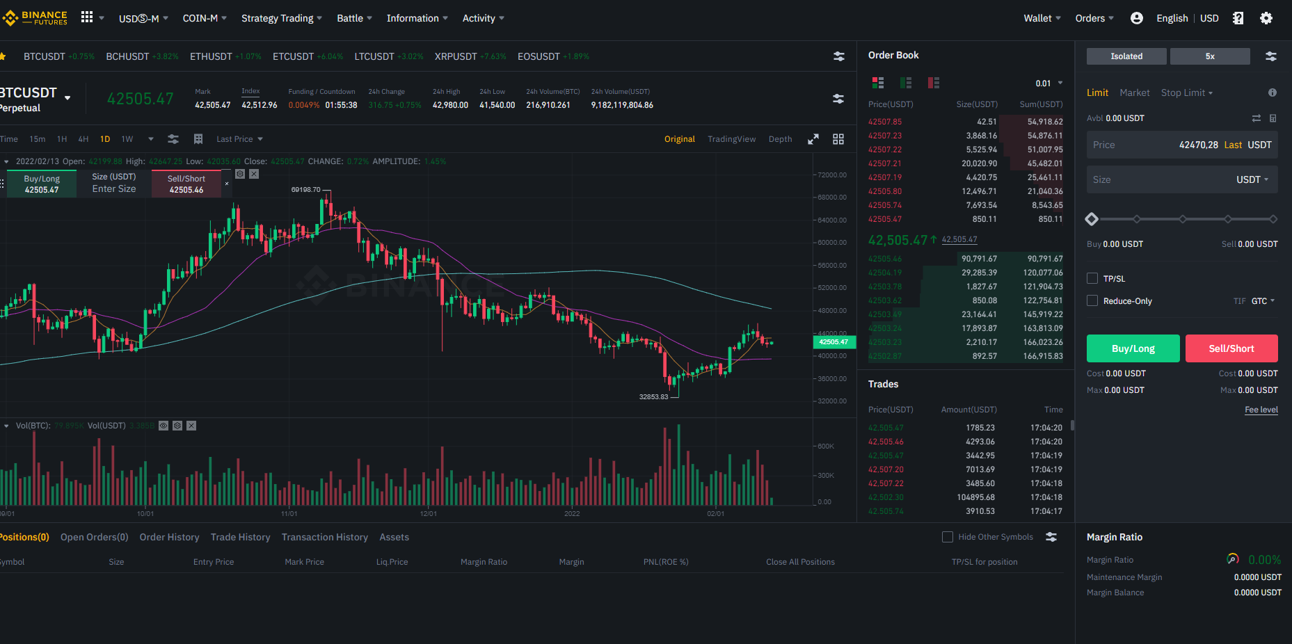This screenshot has height=644, width=1292.
Task: Open moving average indicator settings gear
Action: pos(240,174)
